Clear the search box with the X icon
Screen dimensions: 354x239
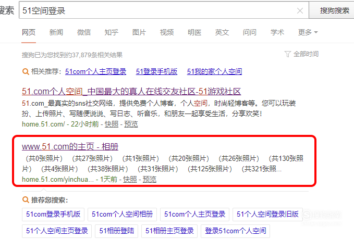(300, 10)
